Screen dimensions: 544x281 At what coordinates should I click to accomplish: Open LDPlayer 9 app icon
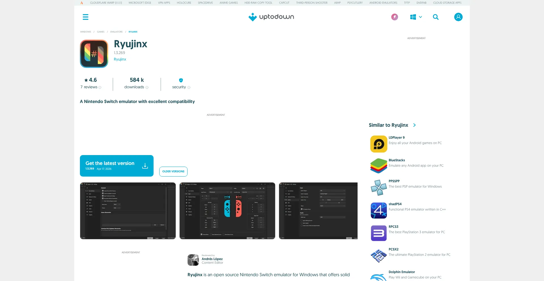tap(379, 144)
